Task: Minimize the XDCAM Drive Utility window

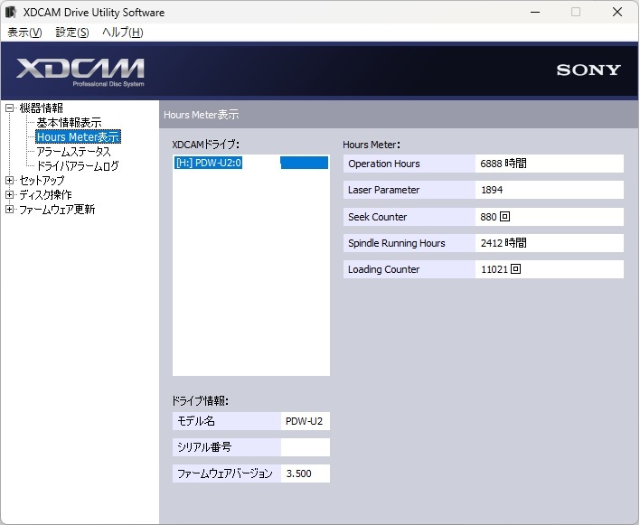Action: click(x=535, y=13)
